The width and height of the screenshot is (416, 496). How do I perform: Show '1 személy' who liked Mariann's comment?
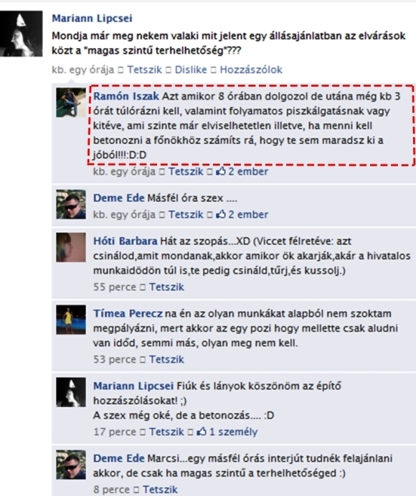[234, 431]
